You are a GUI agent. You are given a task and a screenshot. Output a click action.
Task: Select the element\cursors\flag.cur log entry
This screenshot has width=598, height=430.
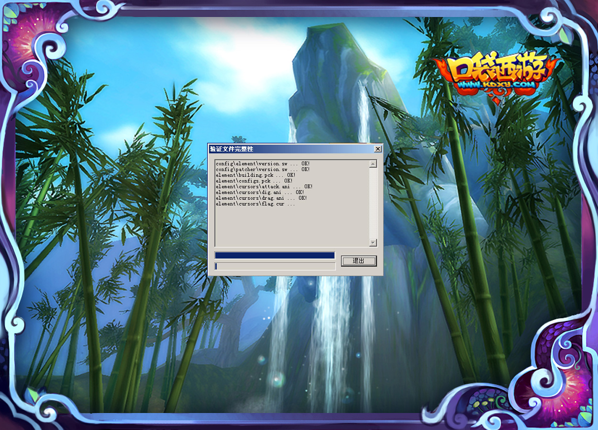[255, 204]
